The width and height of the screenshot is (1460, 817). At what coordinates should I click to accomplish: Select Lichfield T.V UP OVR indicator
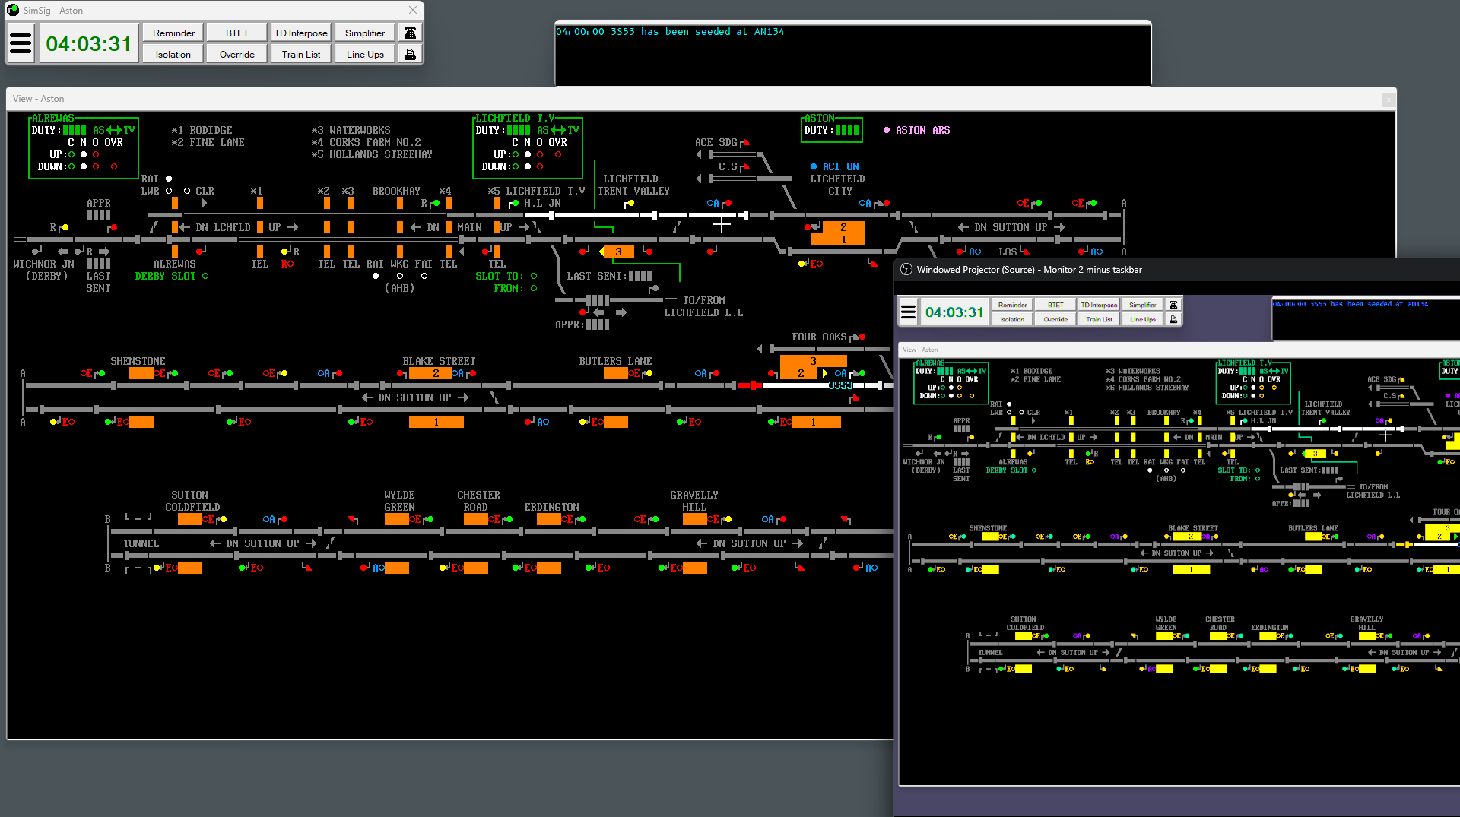558,154
